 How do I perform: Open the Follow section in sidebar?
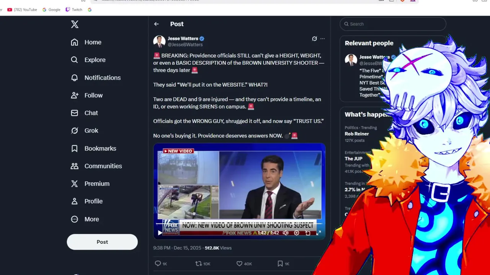[87, 95]
